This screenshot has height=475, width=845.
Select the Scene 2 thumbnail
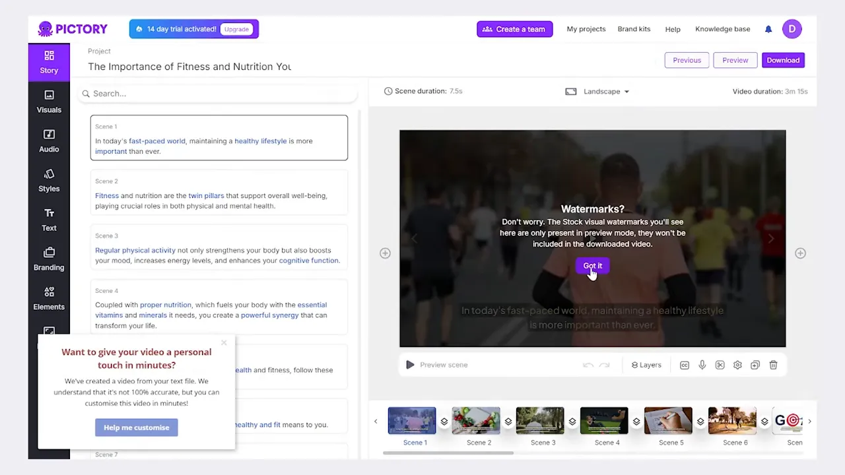[x=476, y=421]
